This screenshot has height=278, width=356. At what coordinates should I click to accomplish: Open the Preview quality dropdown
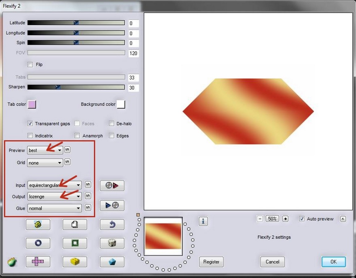45,150
